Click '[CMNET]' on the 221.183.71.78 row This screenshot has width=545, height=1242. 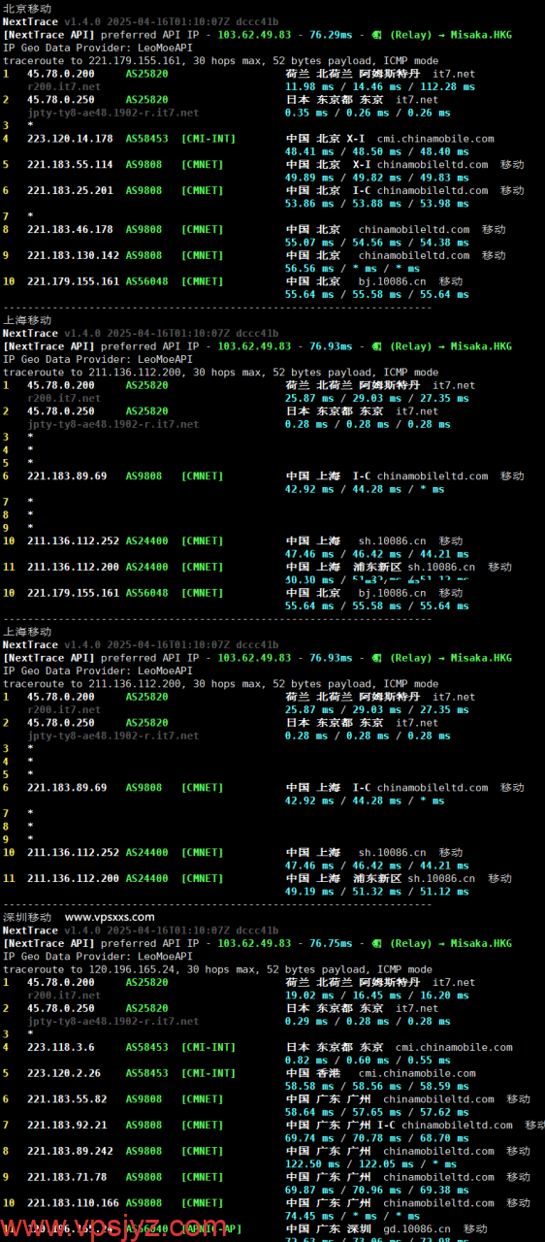[x=202, y=1177]
